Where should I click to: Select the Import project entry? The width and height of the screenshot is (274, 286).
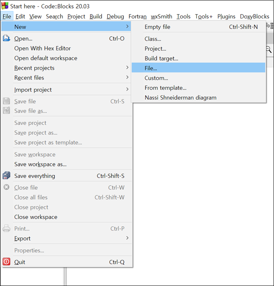pos(66,89)
